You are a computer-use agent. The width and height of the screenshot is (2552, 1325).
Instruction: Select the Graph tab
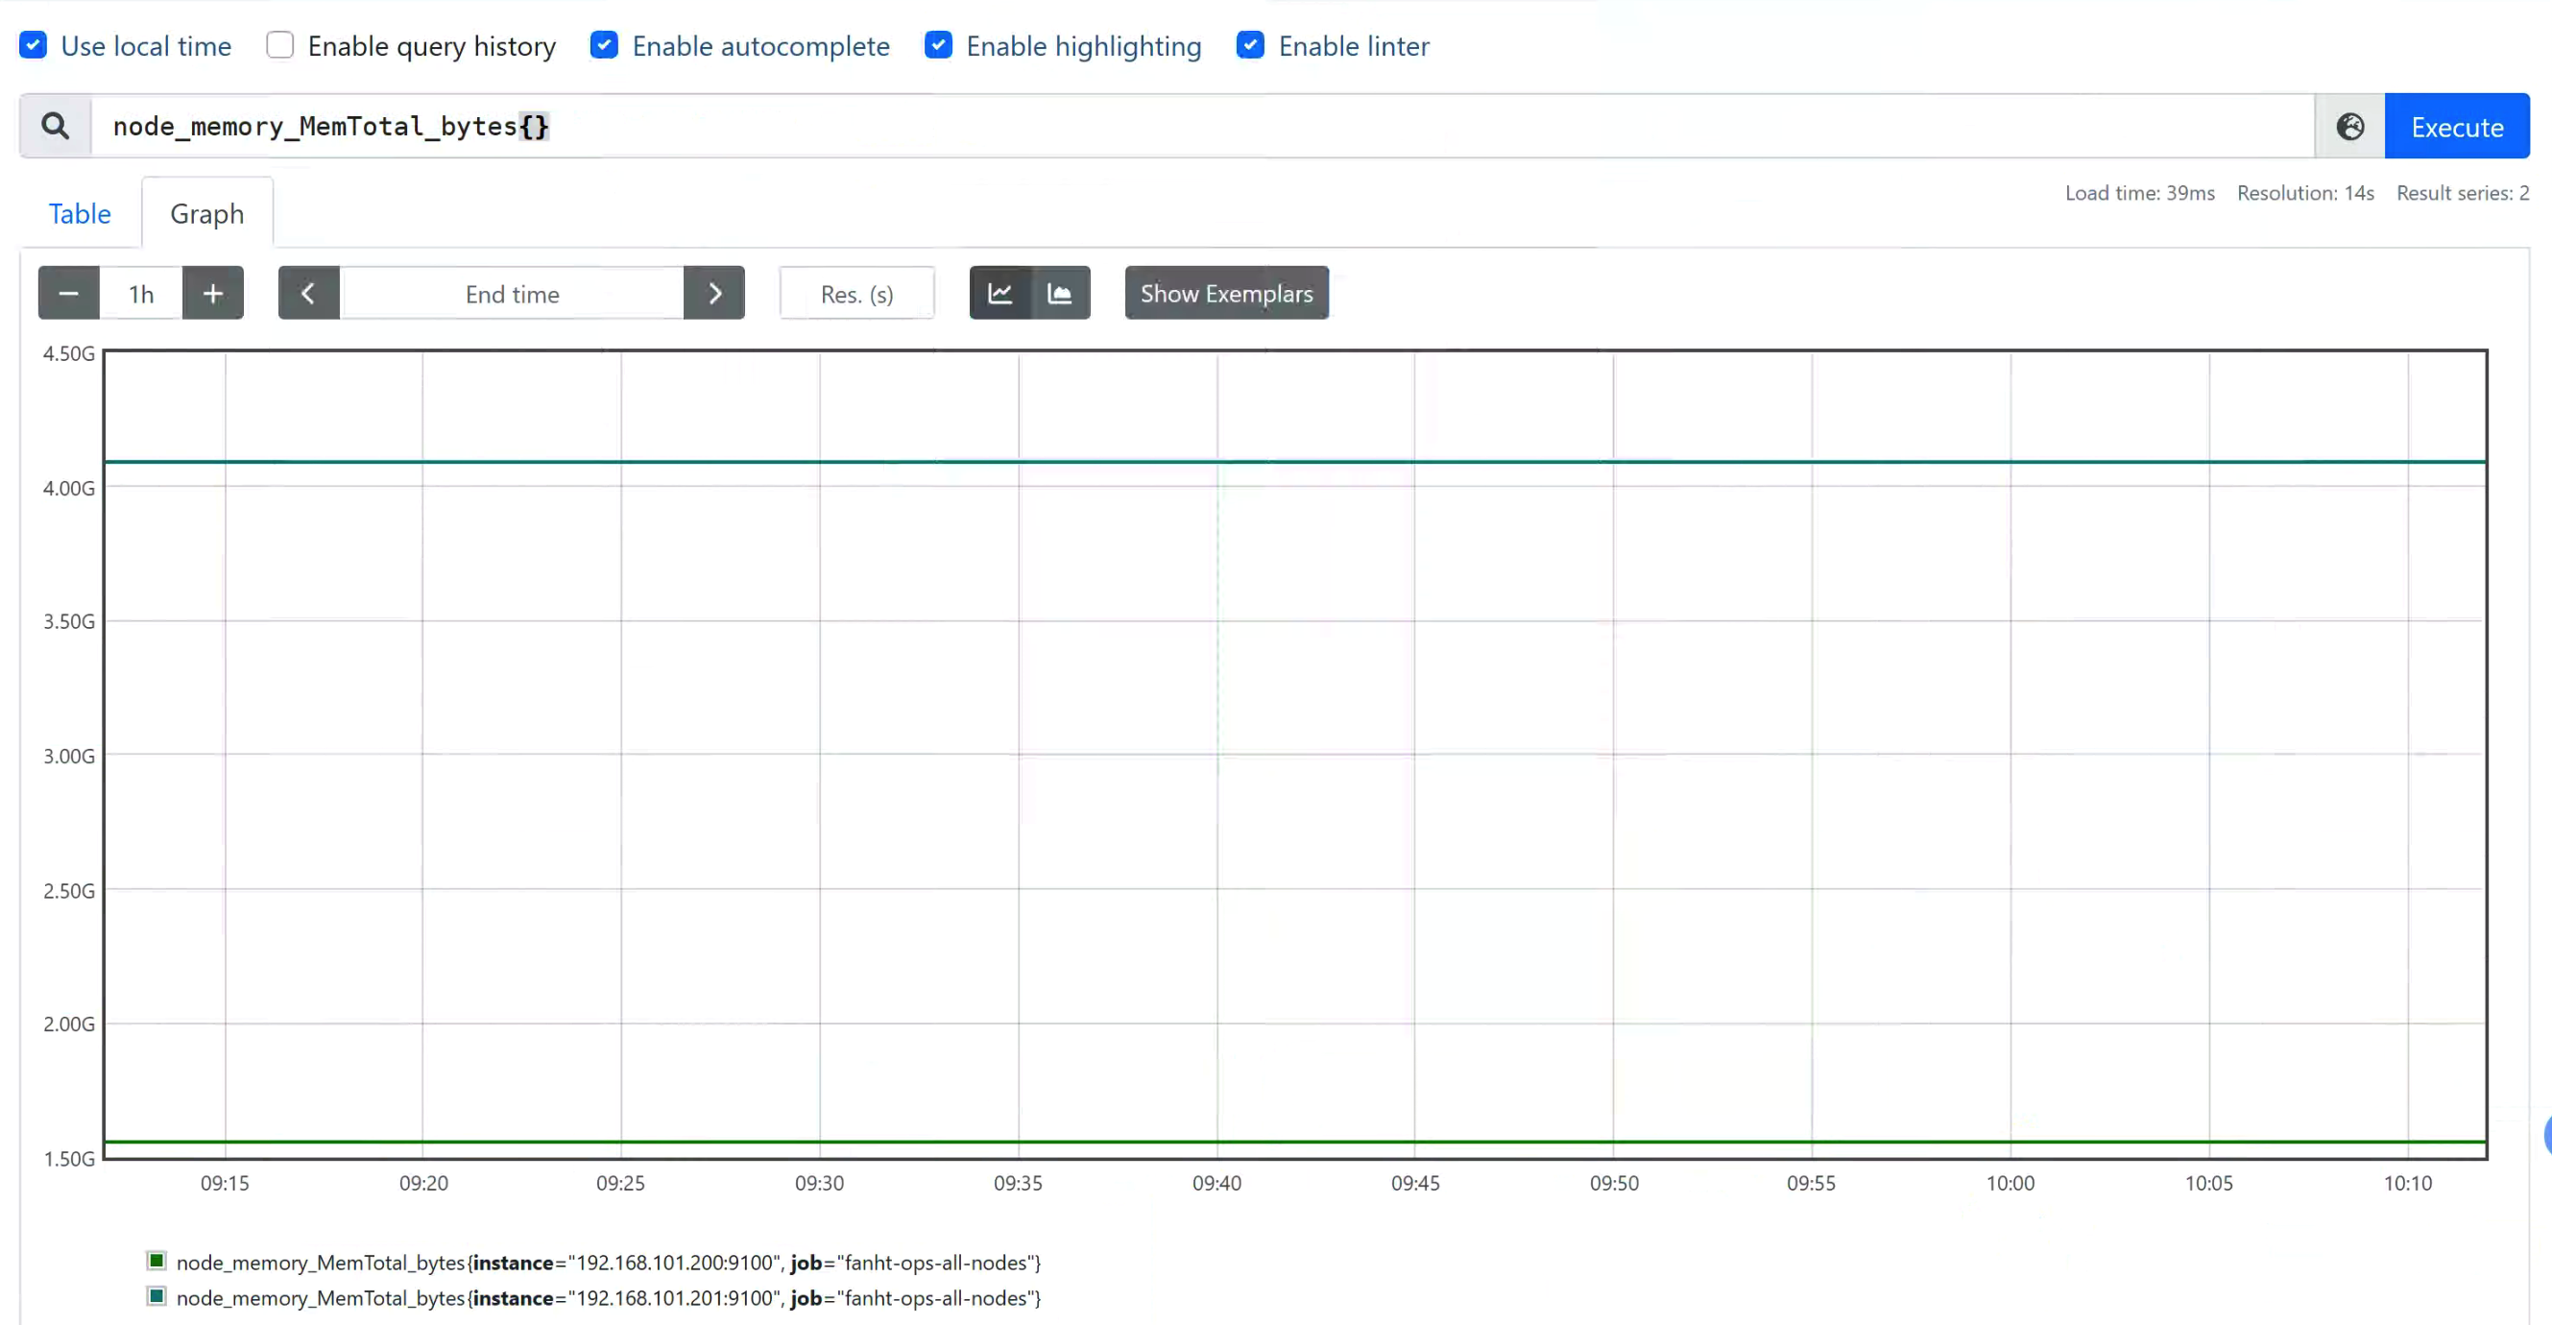coord(207,213)
